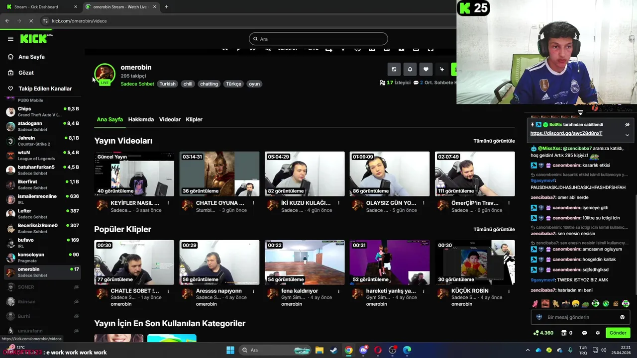The width and height of the screenshot is (637, 358).
Task: Collapse the pinned message chevron
Action: pos(627,135)
